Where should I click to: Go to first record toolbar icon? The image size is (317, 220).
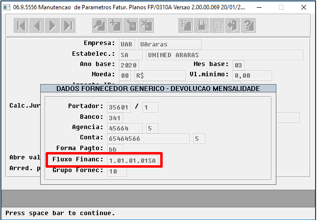(21, 25)
